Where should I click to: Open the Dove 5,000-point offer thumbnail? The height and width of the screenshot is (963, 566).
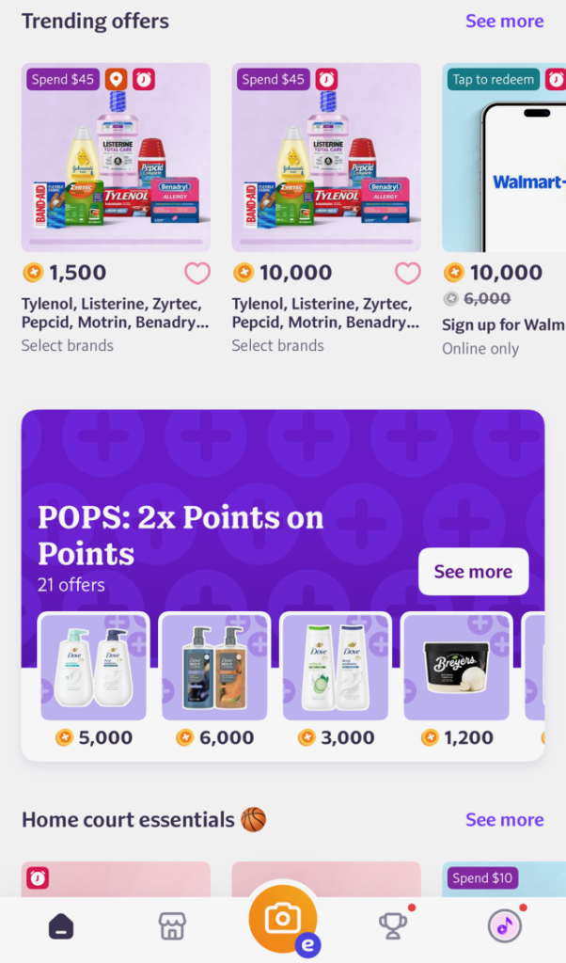(x=93, y=668)
